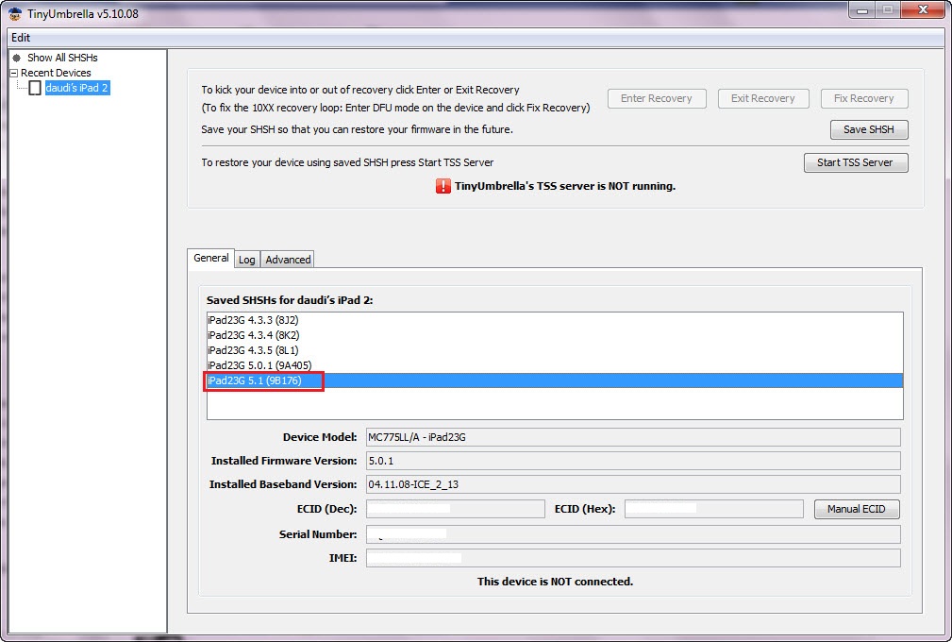Click the Manual ECID button
This screenshot has height=642, width=952.
pyautogui.click(x=857, y=509)
